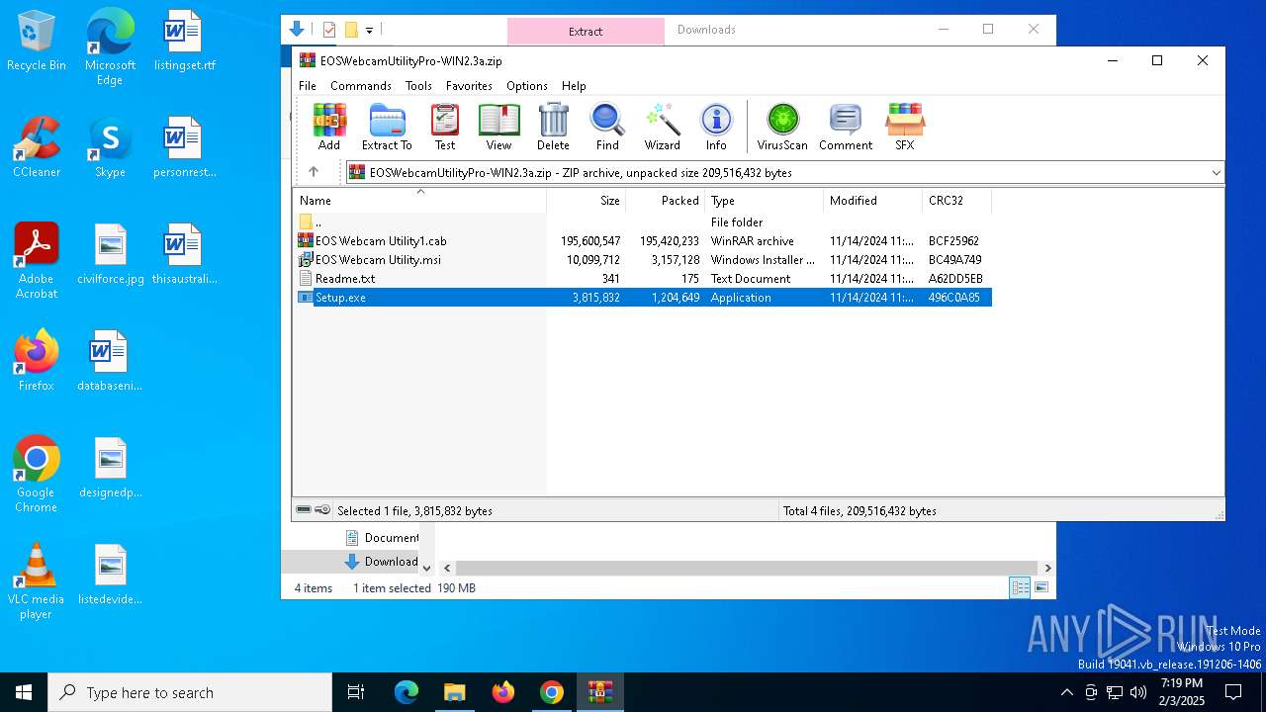Open Explorer quick access toolbar dropdown

[369, 31]
